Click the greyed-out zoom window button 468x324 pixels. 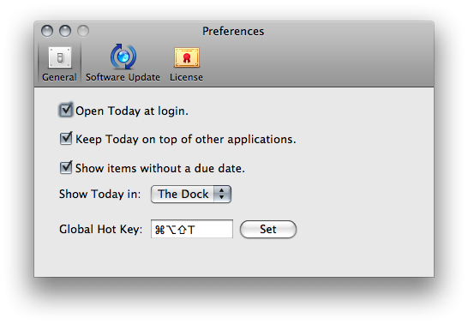pos(83,31)
